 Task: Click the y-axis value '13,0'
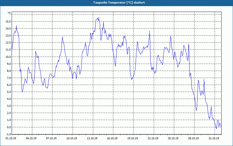tap(8, 35)
